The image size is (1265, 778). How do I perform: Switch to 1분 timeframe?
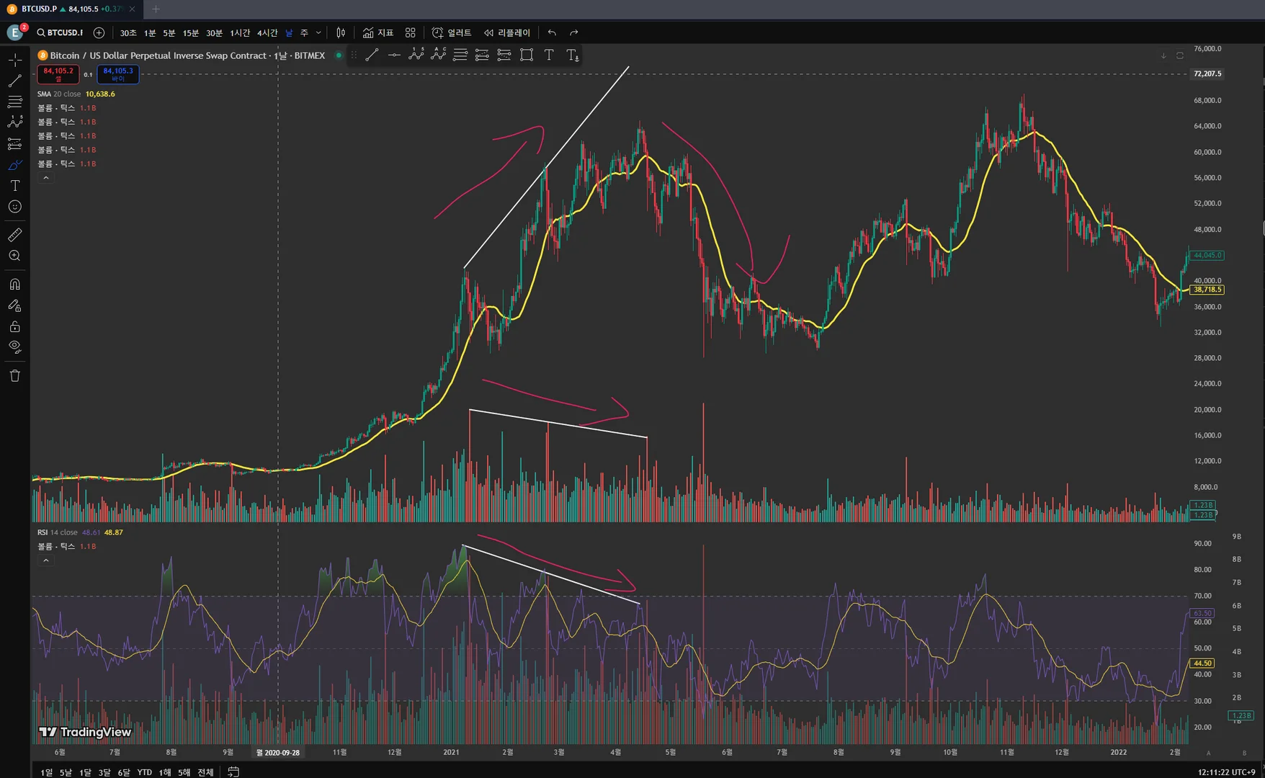point(150,32)
